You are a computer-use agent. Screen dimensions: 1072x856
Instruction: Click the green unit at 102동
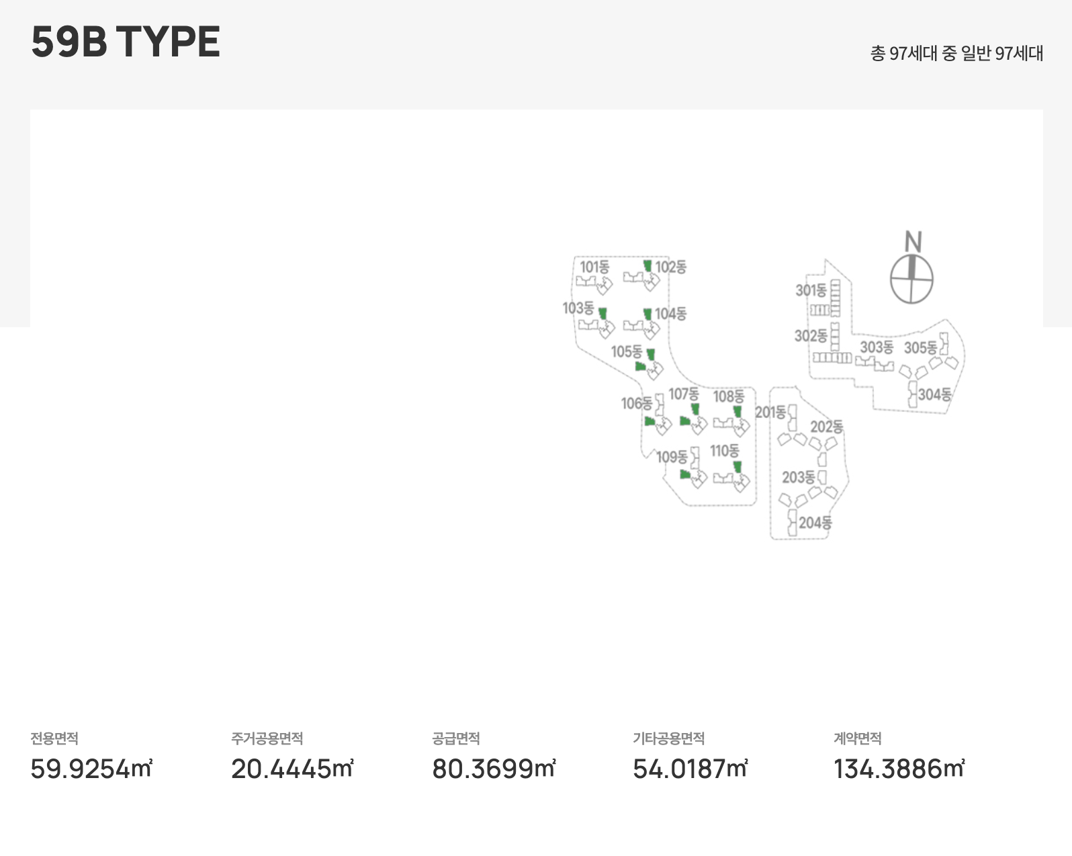point(647,266)
